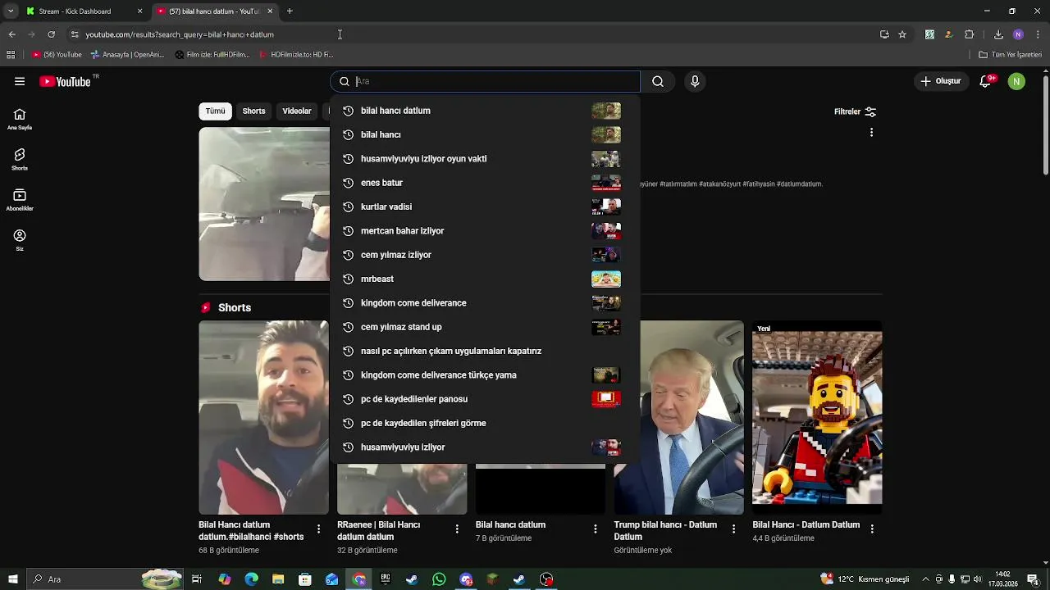Viewport: 1050px width, 590px height.
Task: Open the account avatar menu in YouTube
Action: pos(1016,81)
